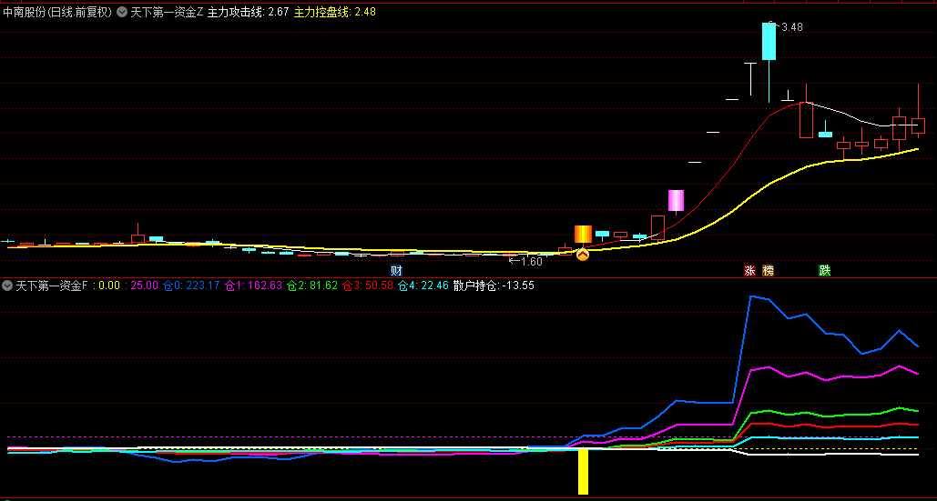Viewport: 937px width, 501px height.
Task: Click the 1.60 low price annotation
Action: 525,261
